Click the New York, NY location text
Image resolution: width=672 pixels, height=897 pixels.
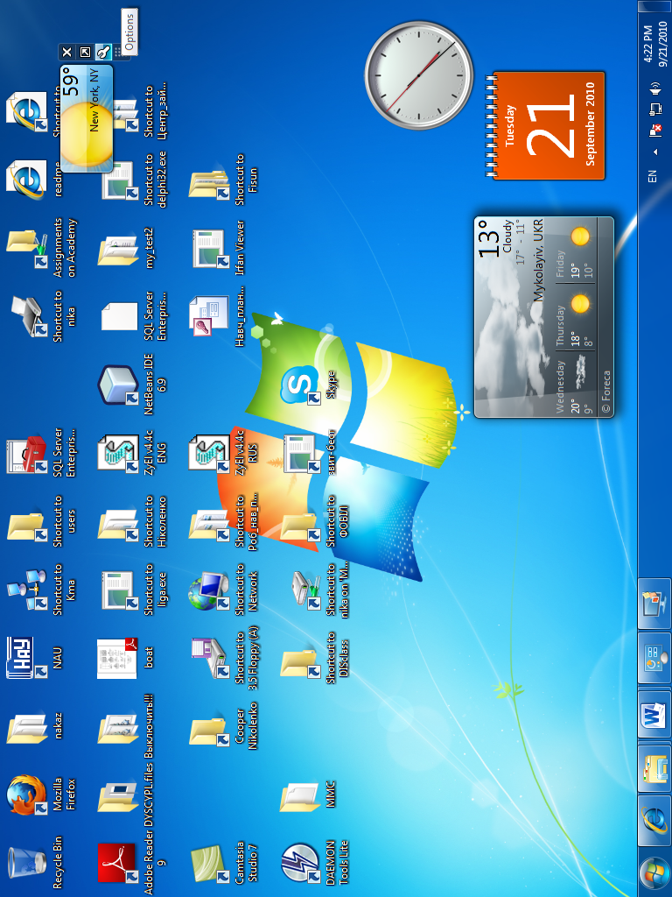tap(94, 101)
